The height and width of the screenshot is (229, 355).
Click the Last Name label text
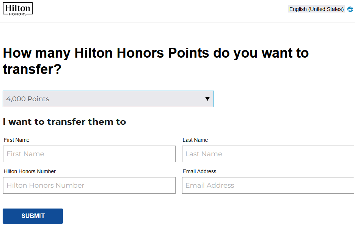(195, 140)
